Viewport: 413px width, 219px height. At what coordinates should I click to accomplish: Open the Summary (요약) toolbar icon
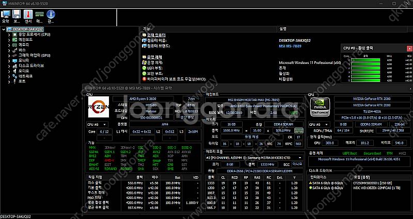tap(6, 17)
